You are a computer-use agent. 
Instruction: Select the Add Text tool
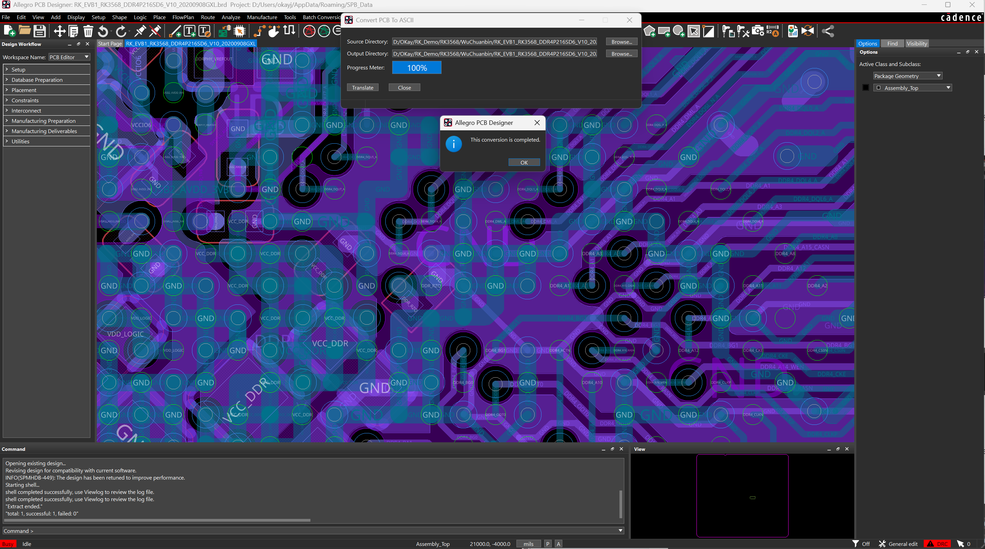190,31
